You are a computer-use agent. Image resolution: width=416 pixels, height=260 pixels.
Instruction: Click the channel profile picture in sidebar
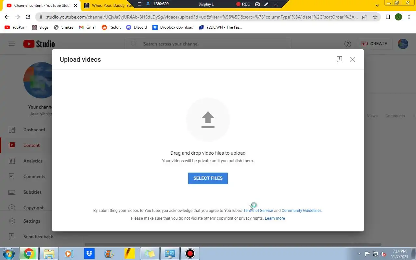(x=38, y=80)
